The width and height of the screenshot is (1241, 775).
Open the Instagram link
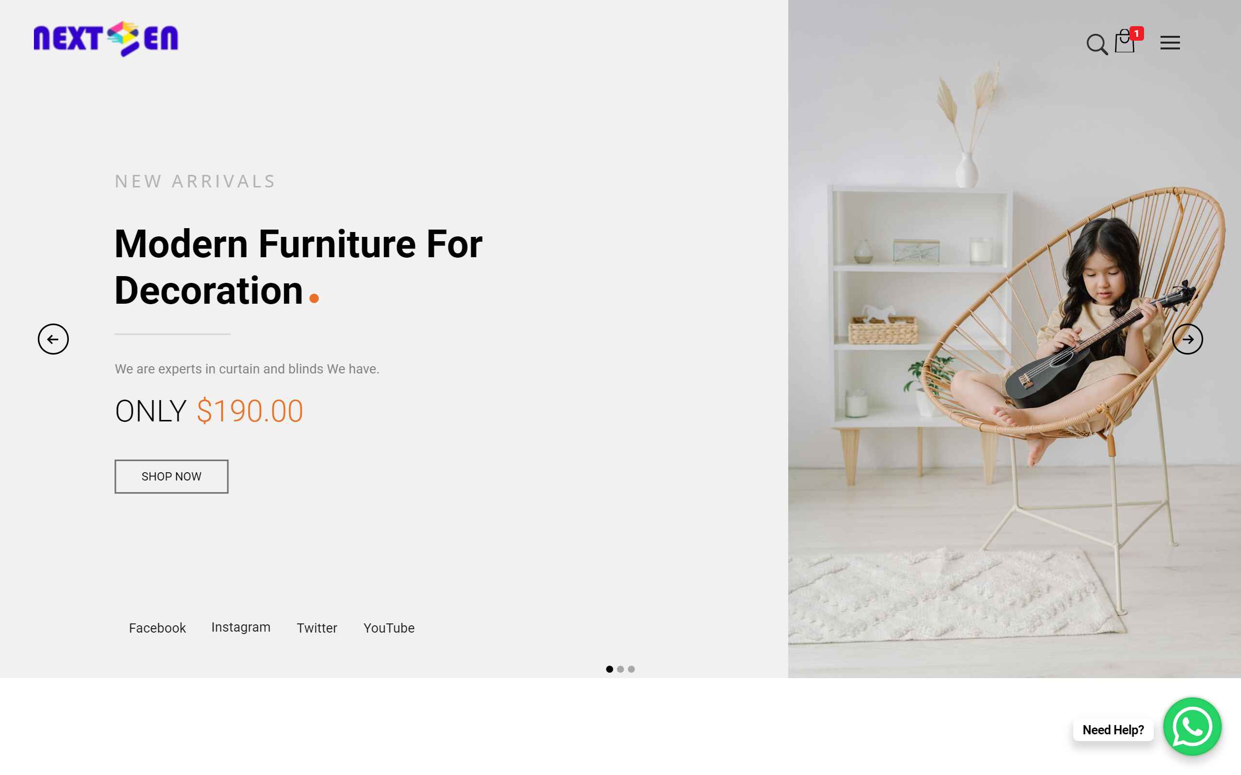240,627
